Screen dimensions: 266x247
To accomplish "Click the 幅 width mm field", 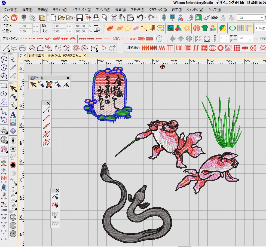I will pyautogui.click(x=59, y=26).
